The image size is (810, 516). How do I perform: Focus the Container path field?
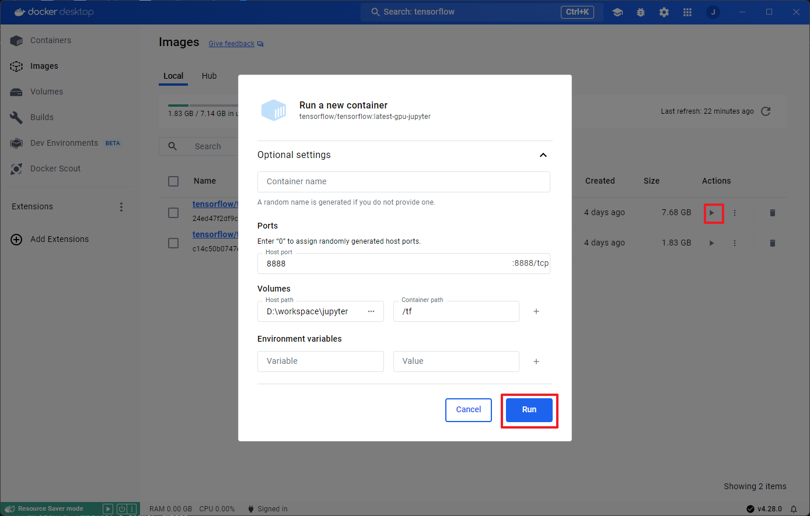click(x=456, y=311)
